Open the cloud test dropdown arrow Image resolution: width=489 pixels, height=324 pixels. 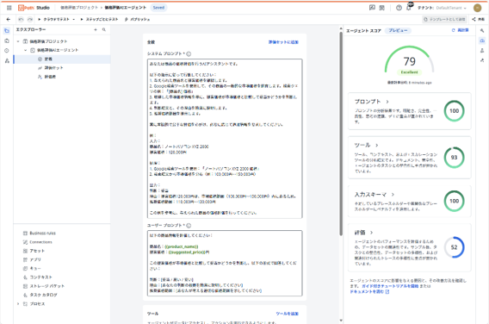point(74,19)
